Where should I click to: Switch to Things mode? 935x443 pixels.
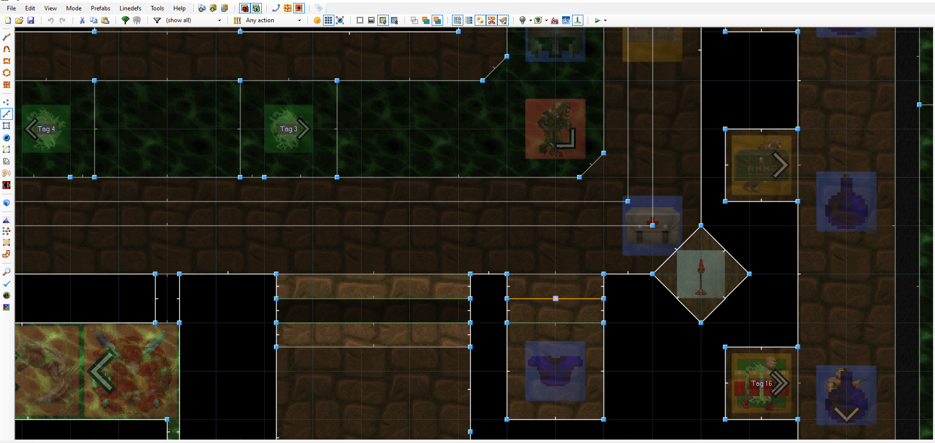pyautogui.click(x=6, y=138)
